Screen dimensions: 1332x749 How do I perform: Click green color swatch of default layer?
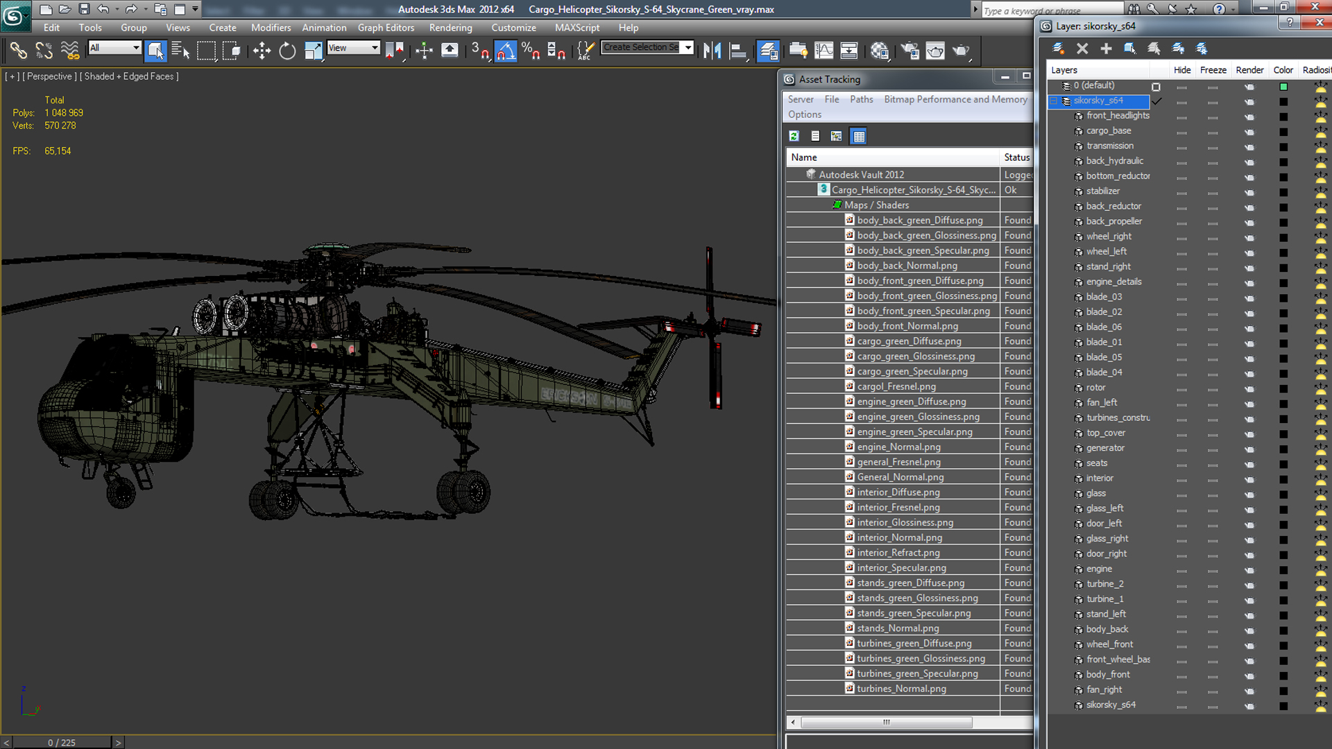pyautogui.click(x=1283, y=87)
